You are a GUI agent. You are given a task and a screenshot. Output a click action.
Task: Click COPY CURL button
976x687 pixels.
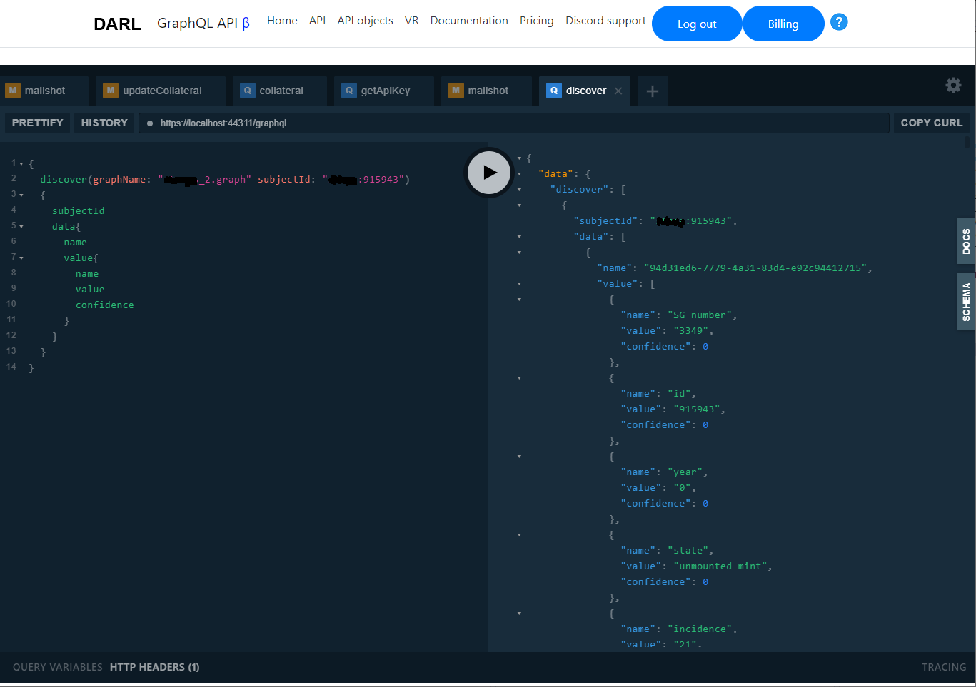tap(931, 123)
